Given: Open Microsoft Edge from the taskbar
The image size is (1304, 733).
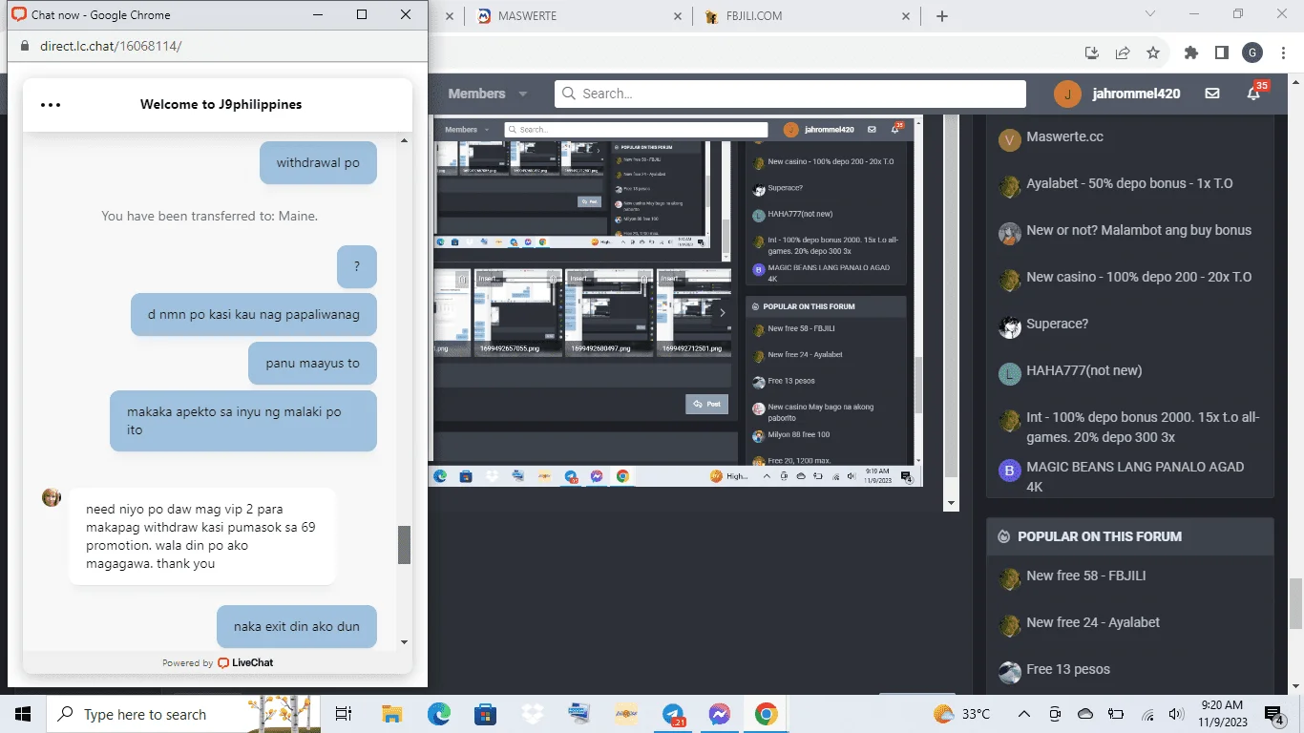Looking at the screenshot, I should (438, 714).
